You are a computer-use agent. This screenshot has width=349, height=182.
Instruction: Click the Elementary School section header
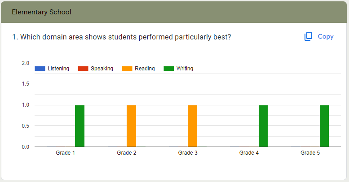pyautogui.click(x=41, y=12)
